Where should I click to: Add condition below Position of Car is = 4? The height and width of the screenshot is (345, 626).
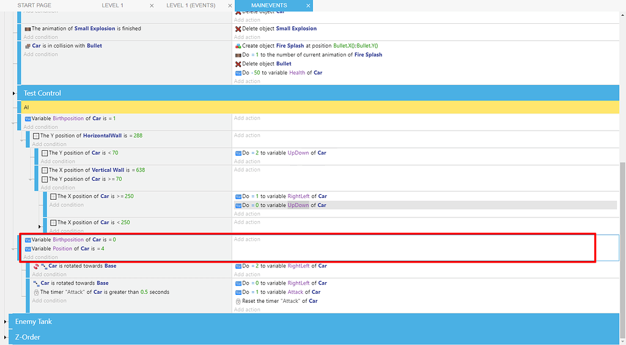(40, 257)
